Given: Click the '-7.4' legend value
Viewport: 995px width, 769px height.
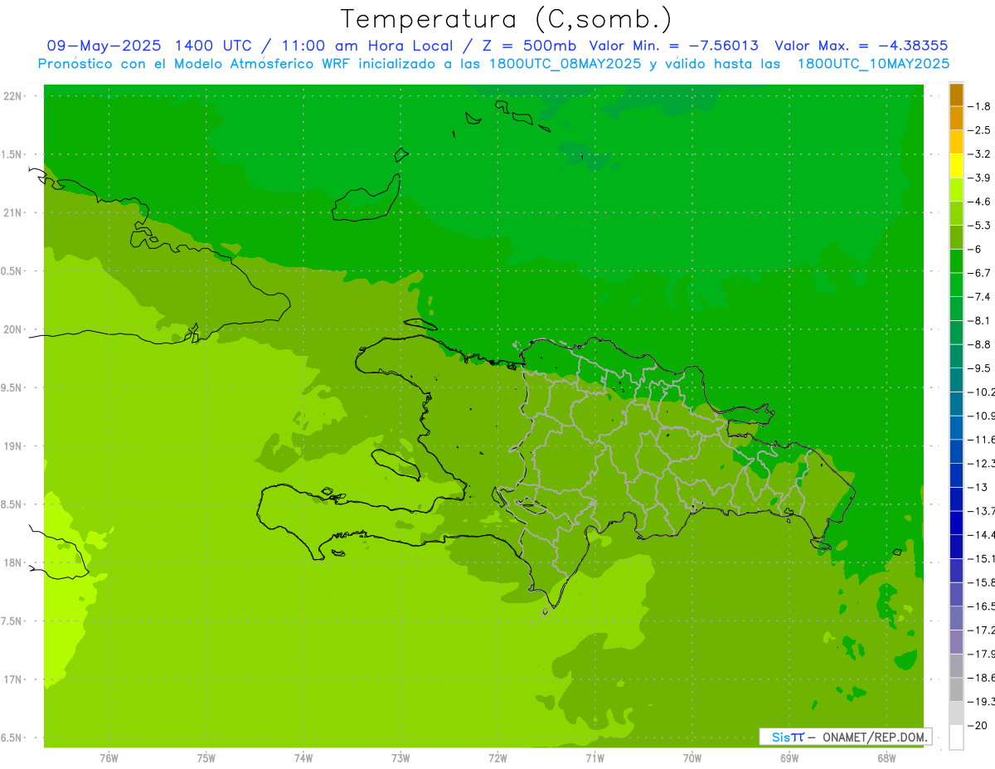Looking at the screenshot, I should click(979, 297).
